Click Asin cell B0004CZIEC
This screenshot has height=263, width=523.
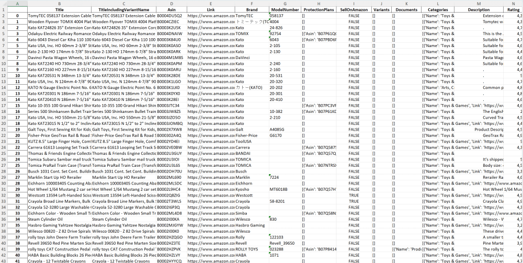[172, 21]
